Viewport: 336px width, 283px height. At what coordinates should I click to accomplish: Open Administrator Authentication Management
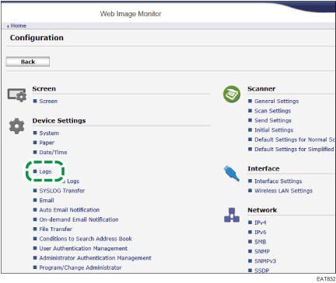click(95, 258)
